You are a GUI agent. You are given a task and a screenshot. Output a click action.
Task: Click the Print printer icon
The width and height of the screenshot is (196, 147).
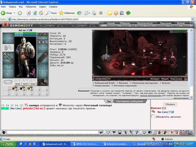click(x=94, y=13)
